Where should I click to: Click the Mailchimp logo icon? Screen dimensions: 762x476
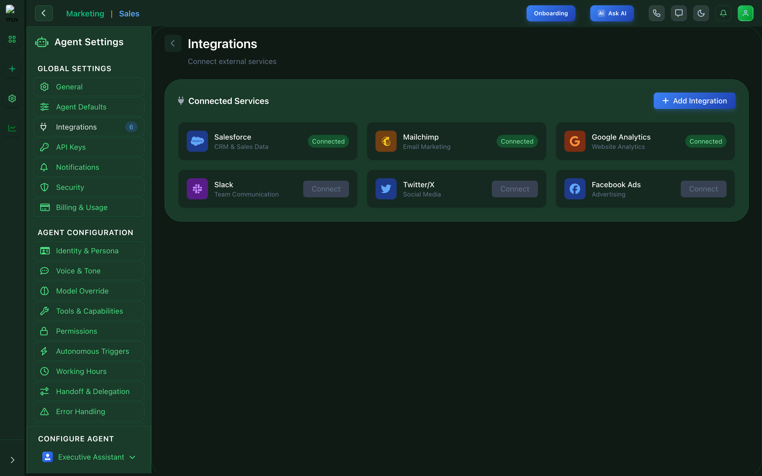(x=386, y=141)
